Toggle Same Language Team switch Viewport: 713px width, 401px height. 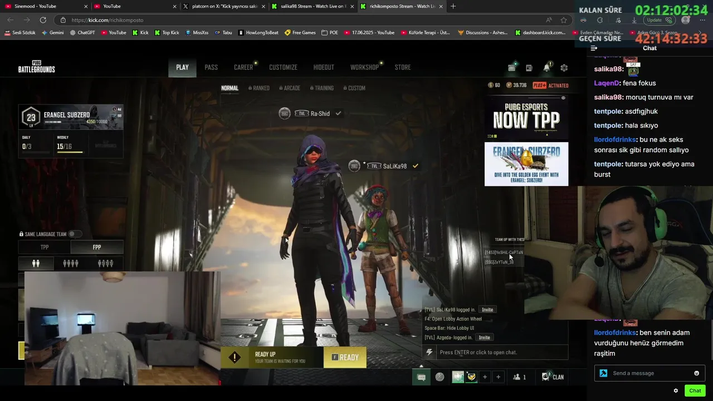tap(74, 234)
